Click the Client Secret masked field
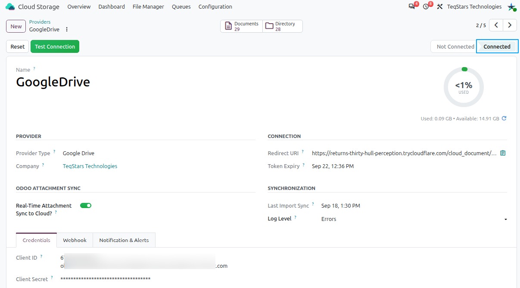Image resolution: width=520 pixels, height=288 pixels. pyautogui.click(x=106, y=279)
